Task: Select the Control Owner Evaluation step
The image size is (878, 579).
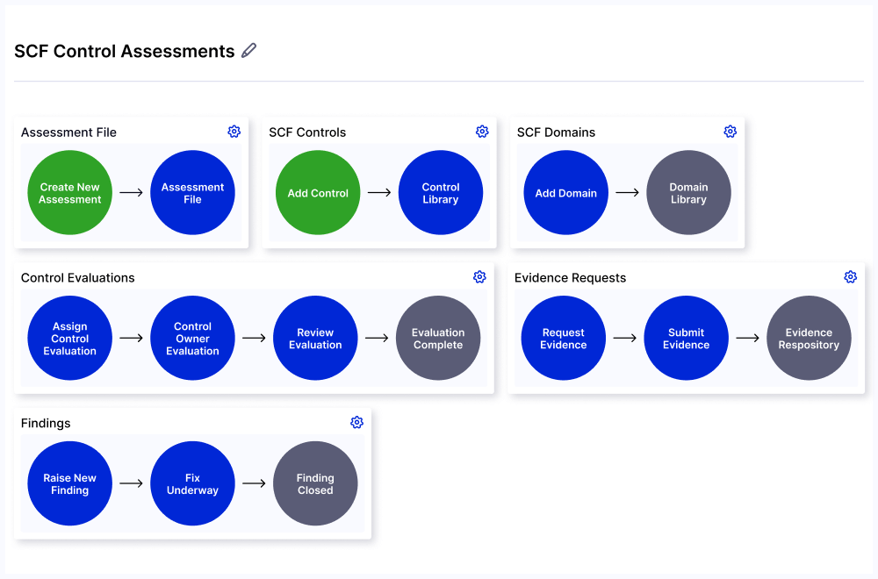Action: pos(192,339)
